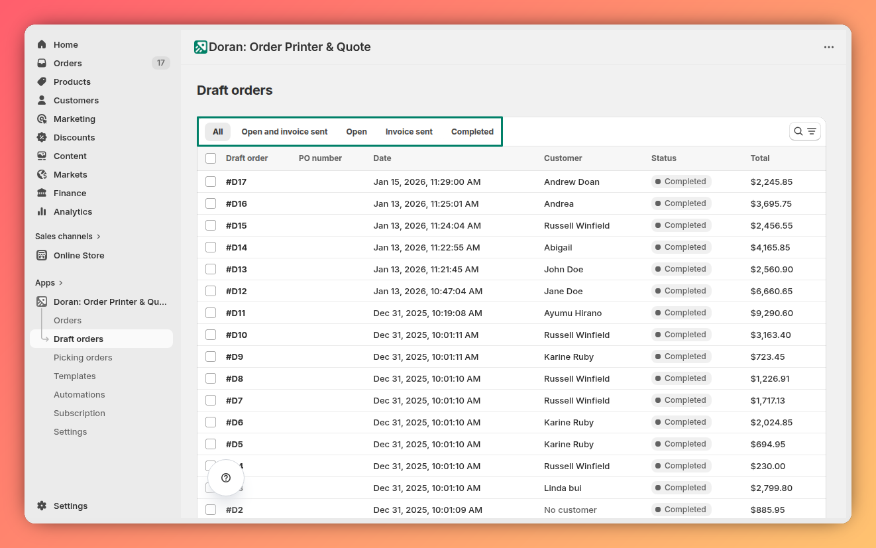Check the box for draft order #D10

(211, 335)
